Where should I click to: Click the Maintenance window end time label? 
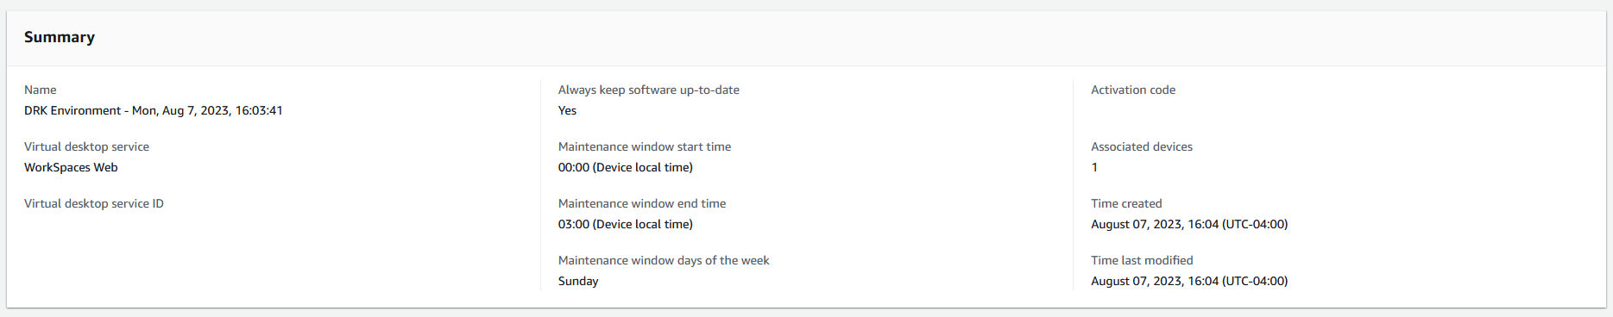(642, 203)
